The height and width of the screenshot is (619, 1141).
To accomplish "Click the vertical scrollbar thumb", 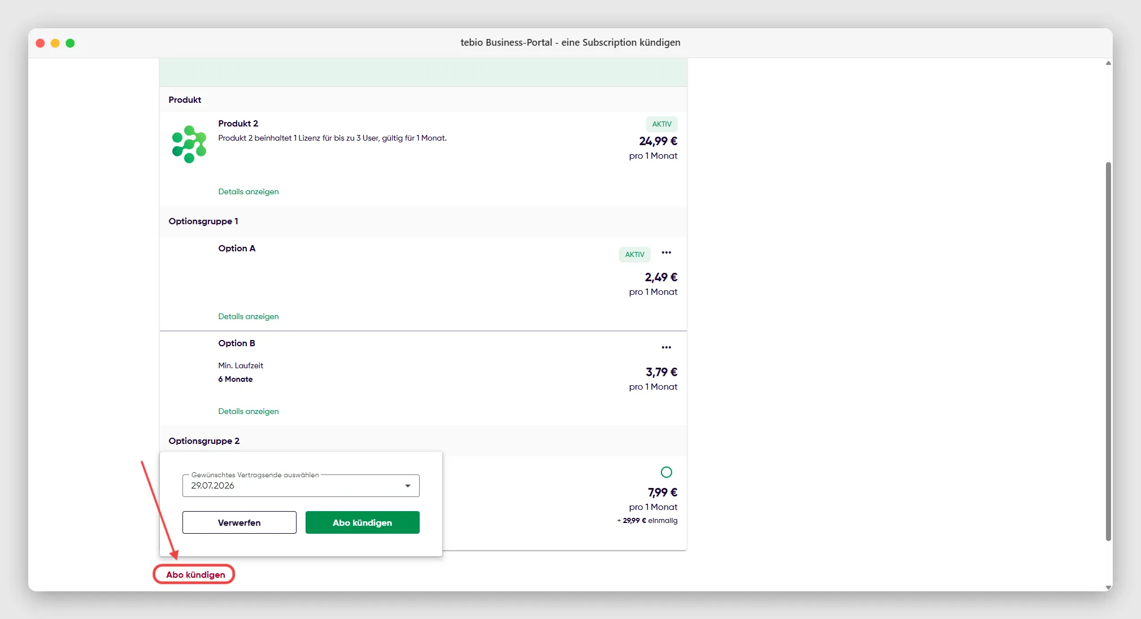I will pyautogui.click(x=1108, y=351).
